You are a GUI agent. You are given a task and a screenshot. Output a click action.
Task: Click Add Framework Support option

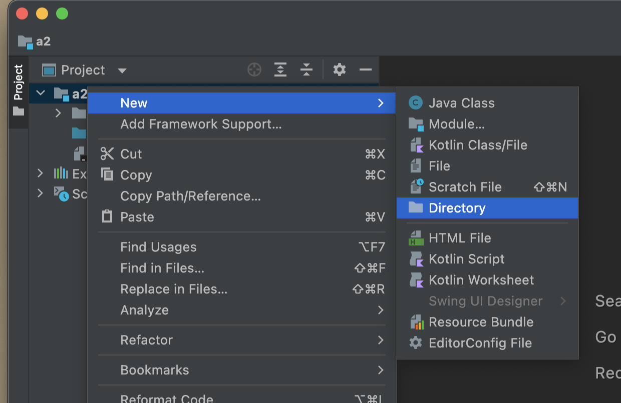click(x=201, y=124)
